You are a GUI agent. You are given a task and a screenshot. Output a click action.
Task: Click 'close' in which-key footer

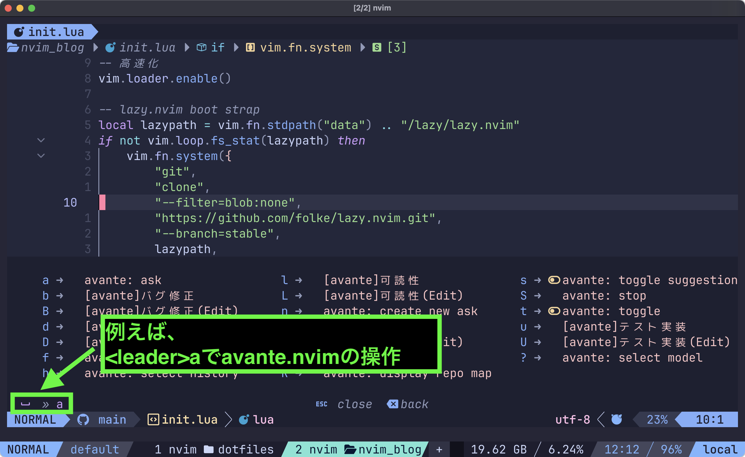(x=355, y=404)
